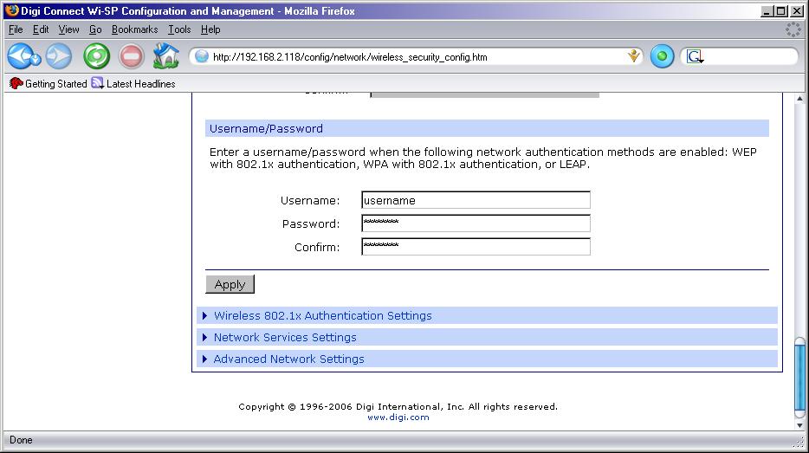Visit the www.digi.com footer link
The image size is (809, 453).
coord(398,417)
